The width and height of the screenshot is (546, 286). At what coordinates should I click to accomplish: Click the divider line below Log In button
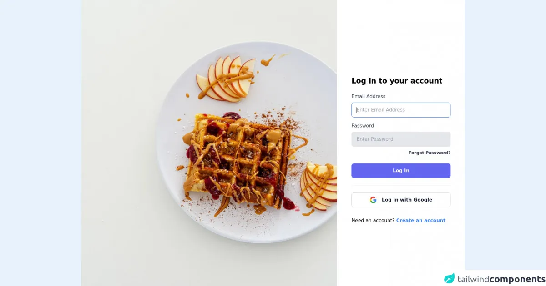401,185
